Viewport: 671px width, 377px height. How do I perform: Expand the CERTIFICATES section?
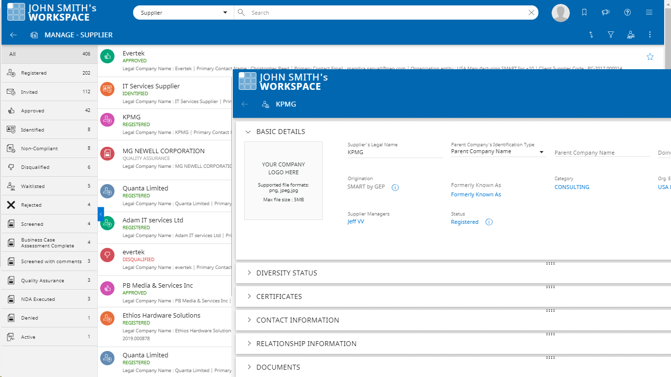click(x=249, y=296)
